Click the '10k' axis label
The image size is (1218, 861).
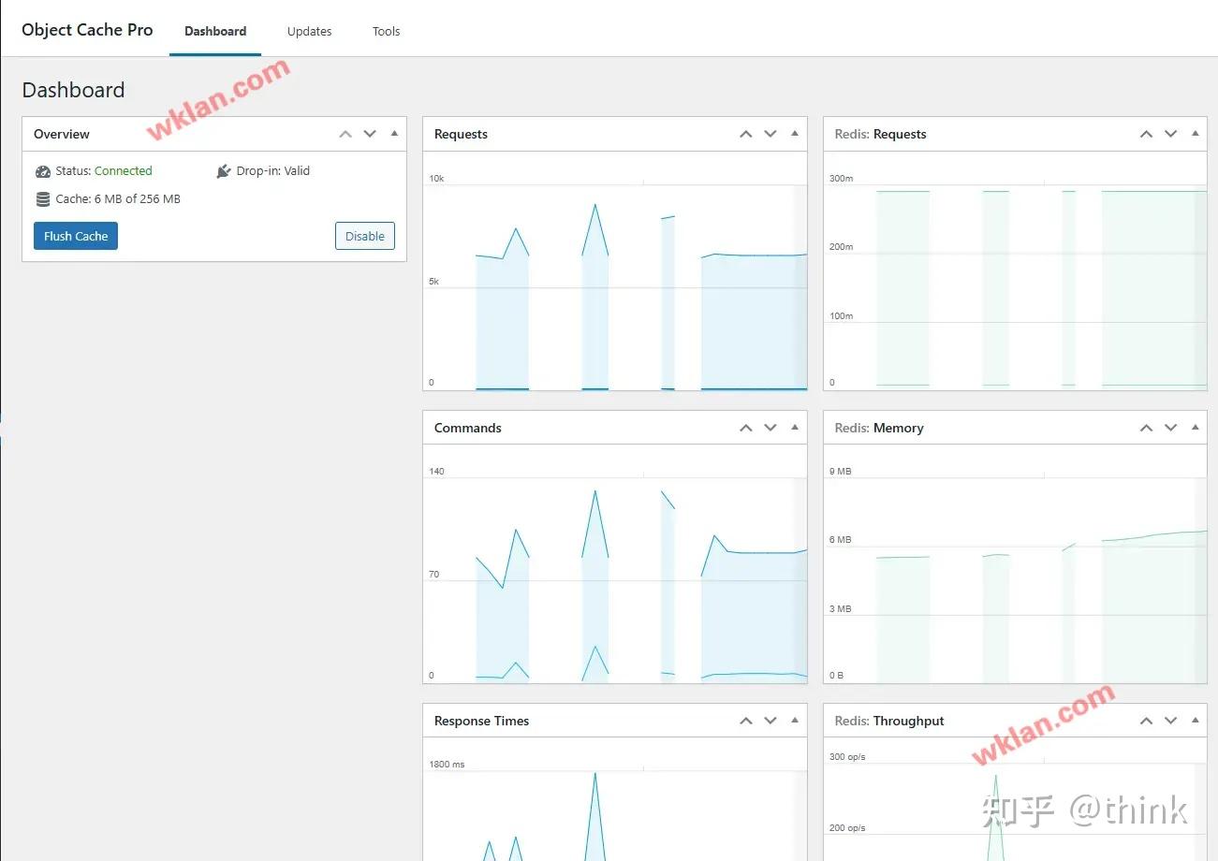pyautogui.click(x=436, y=178)
